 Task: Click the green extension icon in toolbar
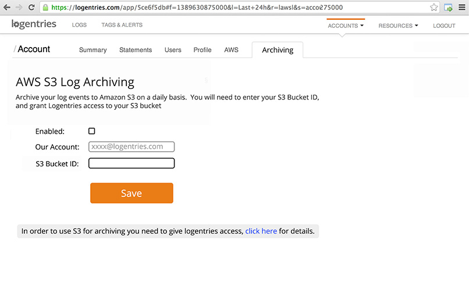coord(448,8)
